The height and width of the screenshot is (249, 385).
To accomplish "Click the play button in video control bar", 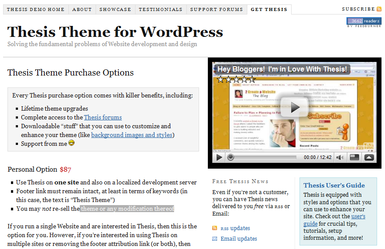I will pos(219,157).
